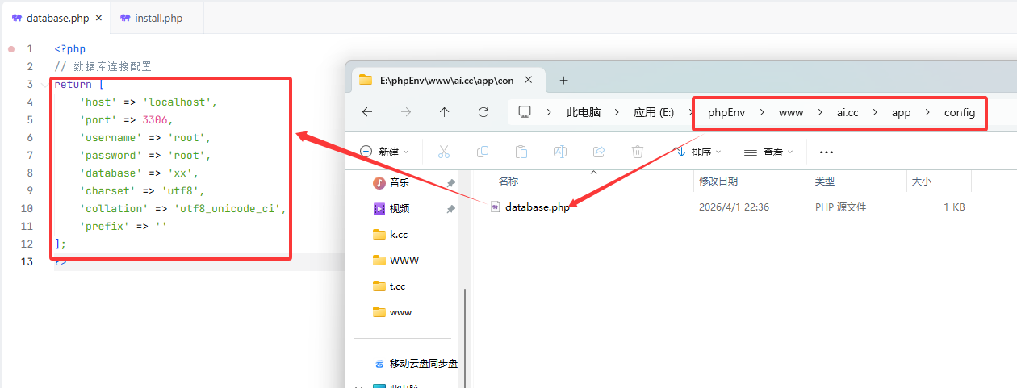Open 此电脑 breadcrumb in address bar

click(584, 112)
